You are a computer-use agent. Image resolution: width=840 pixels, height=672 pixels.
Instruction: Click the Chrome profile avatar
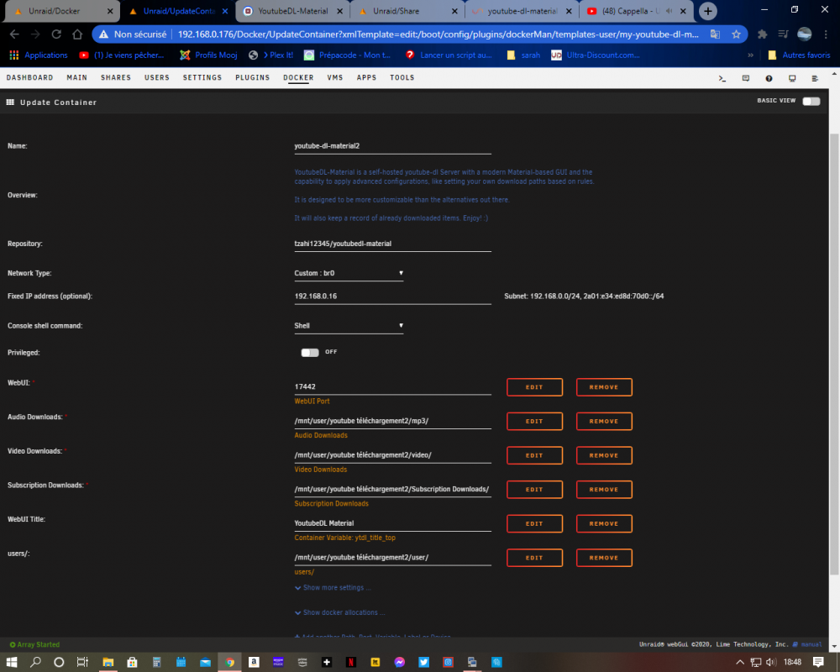click(804, 34)
